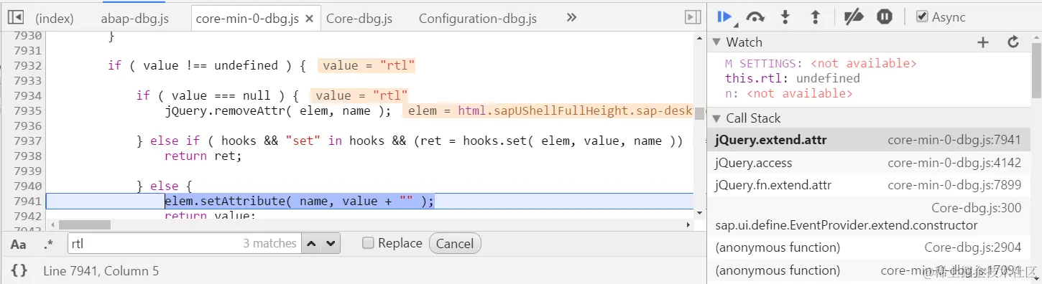Viewport: 1042px width, 284px height.
Task: Toggle match case search option
Action: click(18, 244)
